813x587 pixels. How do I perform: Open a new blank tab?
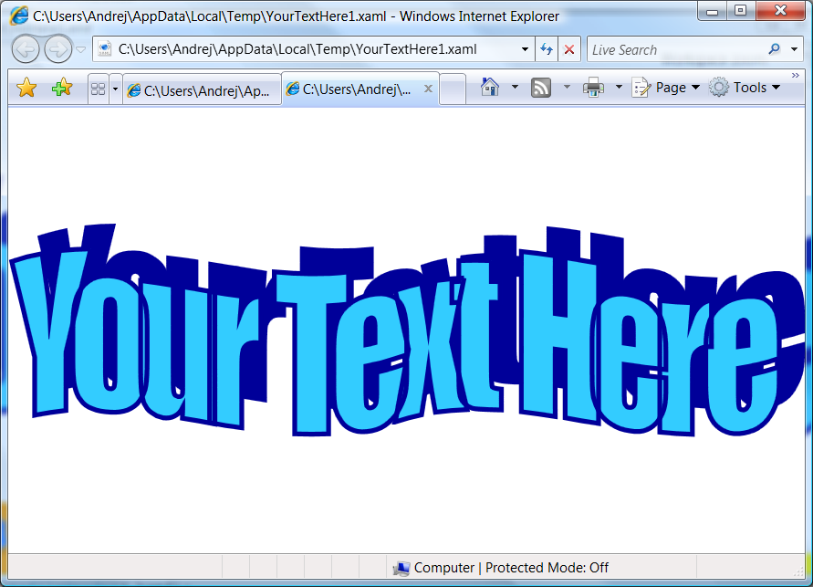(x=453, y=89)
